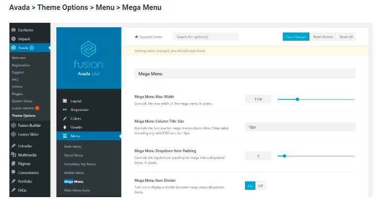Click the Mega Menu Max-Width slider handle
The image size is (388, 207).
click(x=297, y=99)
